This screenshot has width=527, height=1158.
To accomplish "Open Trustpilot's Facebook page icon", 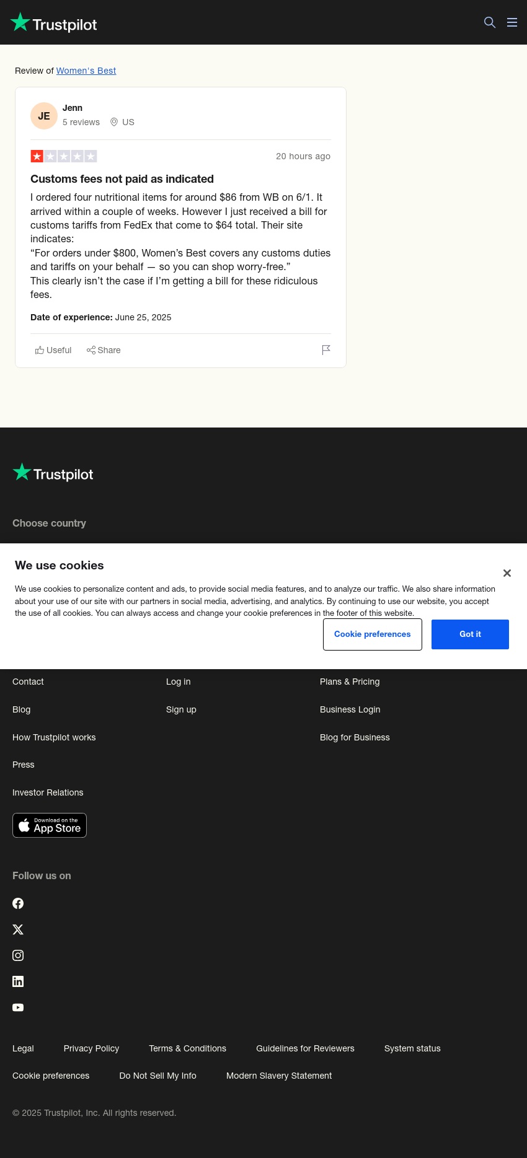I will [18, 903].
